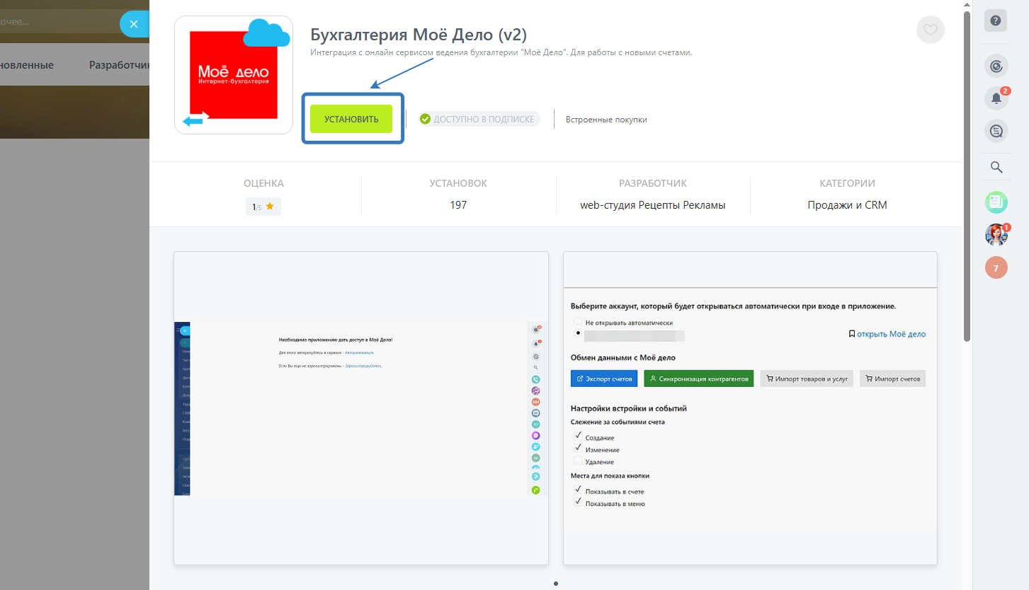Click the title Бухгалтерия Моё Дело (v2)
The width and height of the screenshot is (1029, 590).
(x=419, y=35)
